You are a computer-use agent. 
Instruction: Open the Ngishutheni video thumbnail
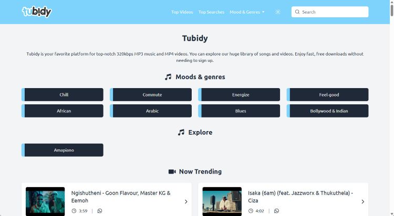(45, 201)
